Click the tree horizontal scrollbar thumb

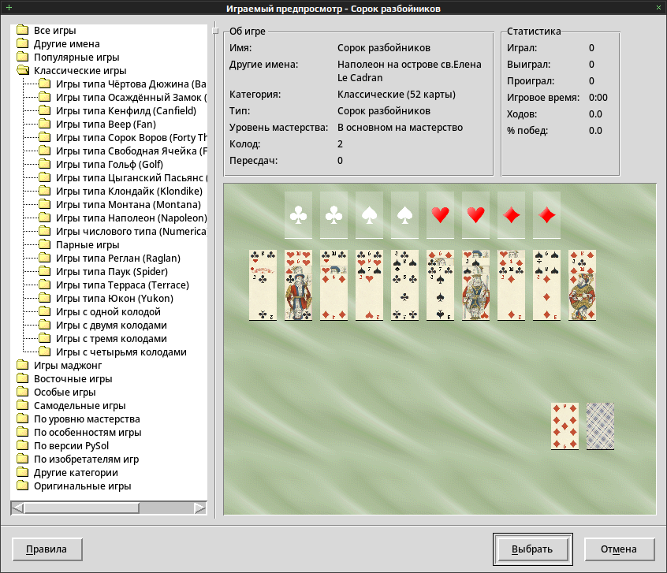pyautogui.click(x=82, y=508)
